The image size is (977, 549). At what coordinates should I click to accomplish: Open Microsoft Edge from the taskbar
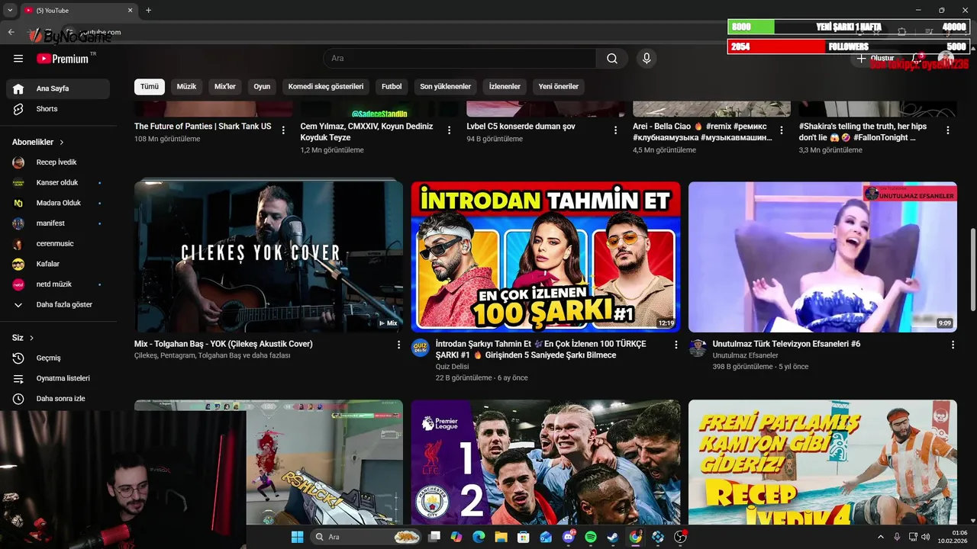479,537
